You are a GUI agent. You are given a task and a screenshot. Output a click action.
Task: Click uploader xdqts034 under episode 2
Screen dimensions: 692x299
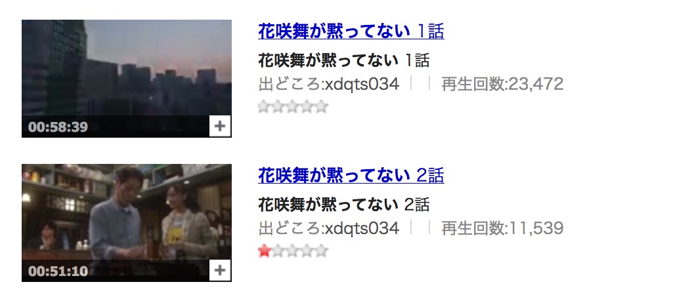coord(362,228)
